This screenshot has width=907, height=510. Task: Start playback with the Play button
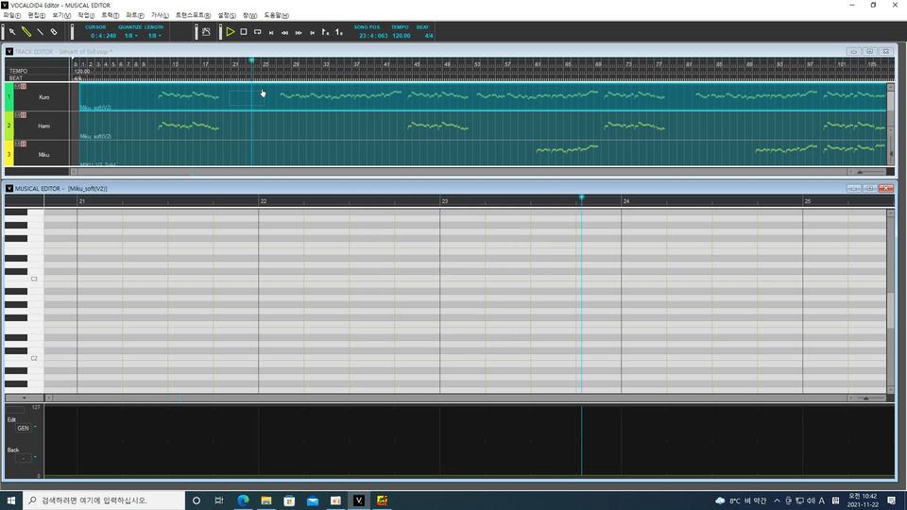tap(231, 32)
